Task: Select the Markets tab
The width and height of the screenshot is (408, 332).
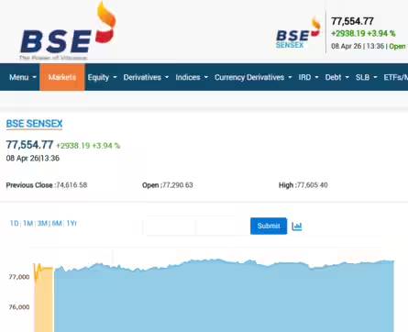Action: point(62,77)
